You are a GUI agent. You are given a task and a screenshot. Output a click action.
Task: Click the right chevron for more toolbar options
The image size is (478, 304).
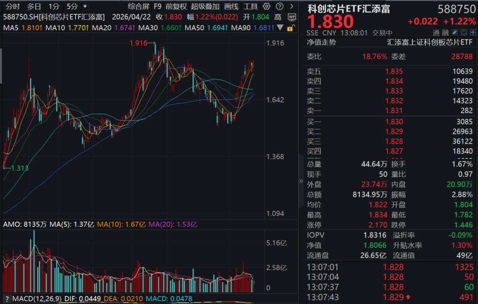(292, 6)
